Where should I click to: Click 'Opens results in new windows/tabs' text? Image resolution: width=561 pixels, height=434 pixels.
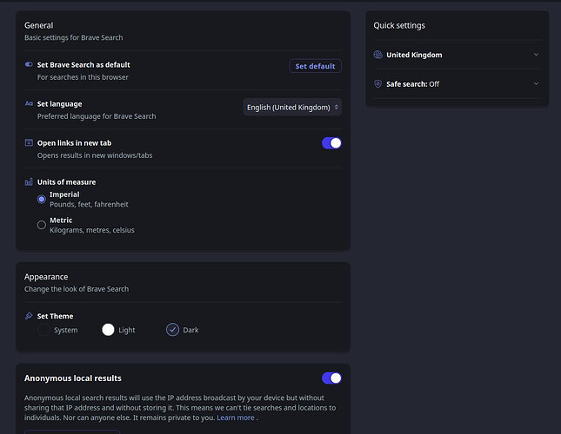pos(95,155)
